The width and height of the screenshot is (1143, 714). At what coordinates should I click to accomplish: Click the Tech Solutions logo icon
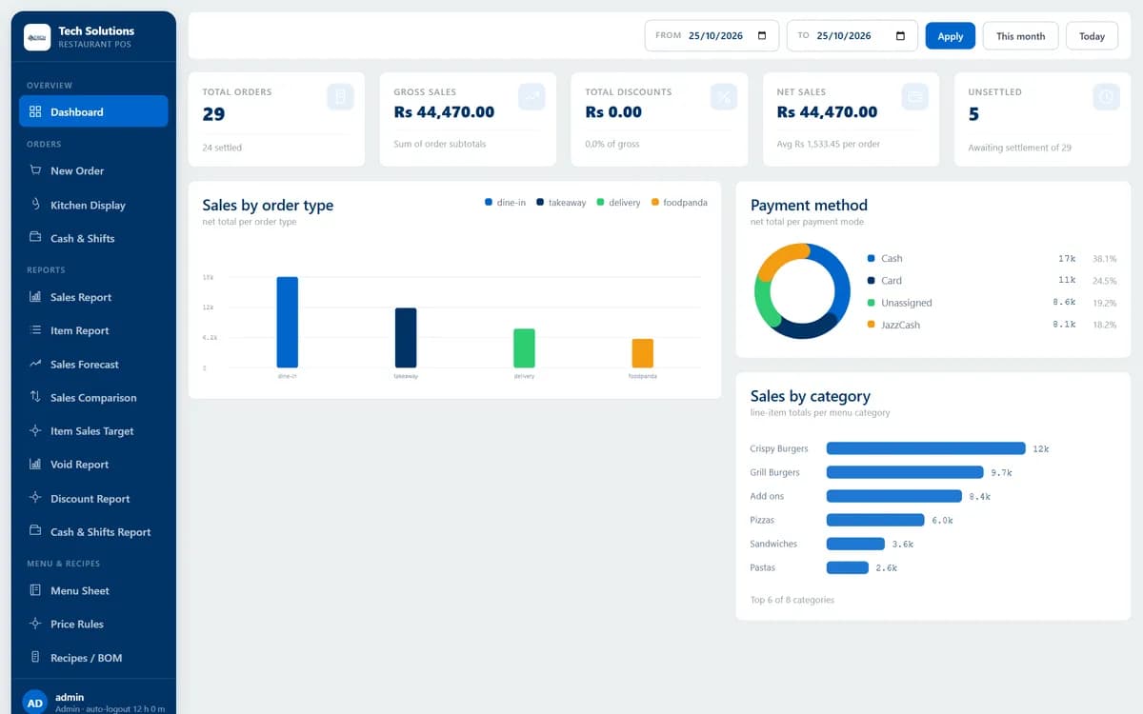pos(37,37)
